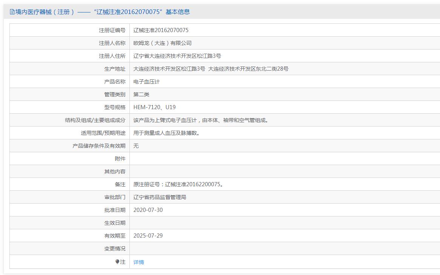Image resolution: width=440 pixels, height=275 pixels.
Task: Select expiry date 2025-07-29
Action: [148, 236]
